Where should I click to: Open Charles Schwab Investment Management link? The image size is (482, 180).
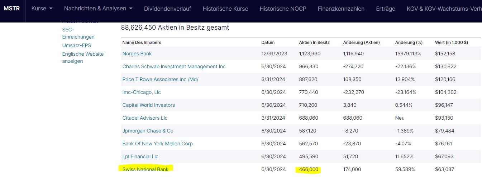[174, 66]
